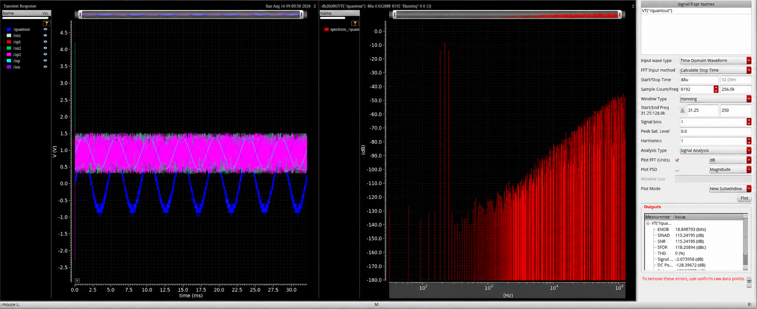Click the S button beside Start/End Freq
The width and height of the screenshot is (757, 309).
point(682,110)
